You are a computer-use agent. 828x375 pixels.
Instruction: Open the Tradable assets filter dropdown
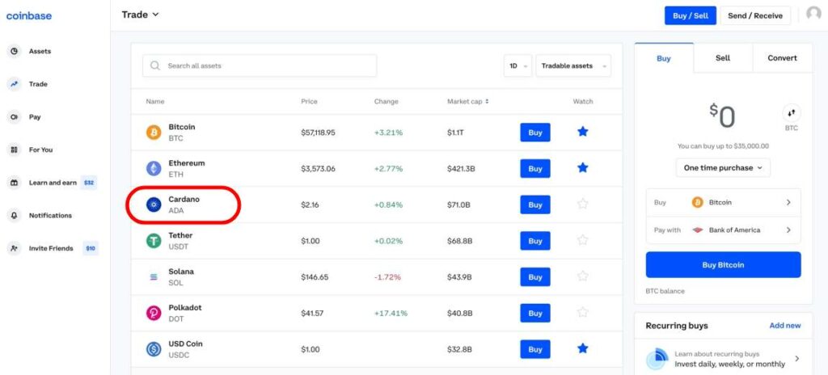(573, 66)
